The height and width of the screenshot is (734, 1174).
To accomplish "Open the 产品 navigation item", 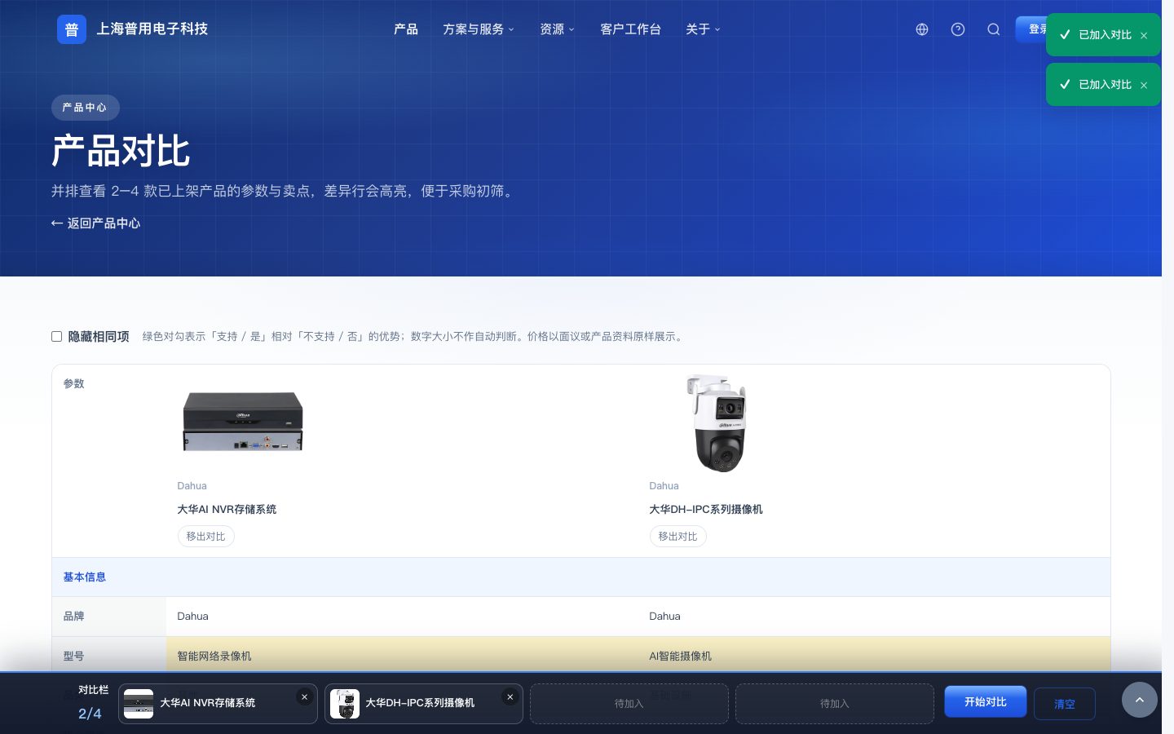I will click(406, 29).
